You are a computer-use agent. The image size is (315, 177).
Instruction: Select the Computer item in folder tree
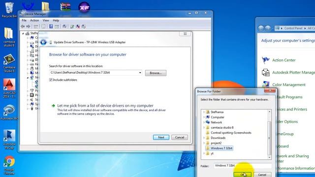218,117
